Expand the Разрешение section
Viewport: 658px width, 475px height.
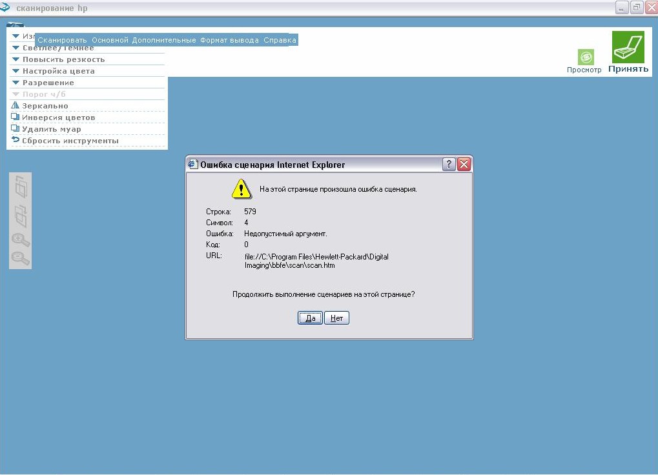[x=87, y=83]
